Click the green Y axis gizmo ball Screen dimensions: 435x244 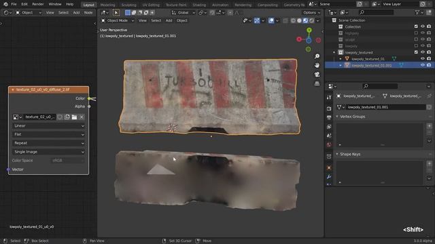(309, 30)
